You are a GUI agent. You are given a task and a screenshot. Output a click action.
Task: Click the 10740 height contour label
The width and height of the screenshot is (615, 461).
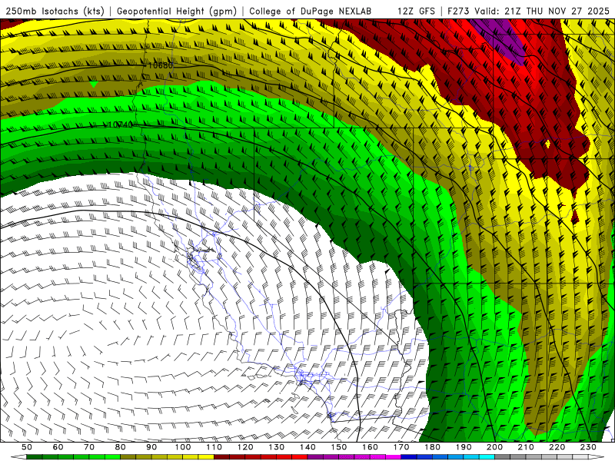tap(120, 124)
